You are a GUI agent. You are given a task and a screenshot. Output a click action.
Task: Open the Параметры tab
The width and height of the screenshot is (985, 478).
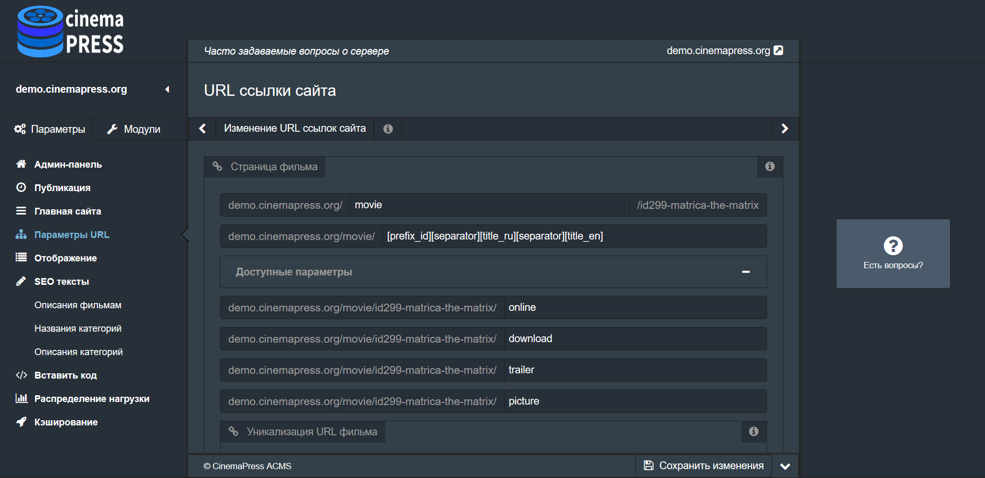[x=49, y=129]
